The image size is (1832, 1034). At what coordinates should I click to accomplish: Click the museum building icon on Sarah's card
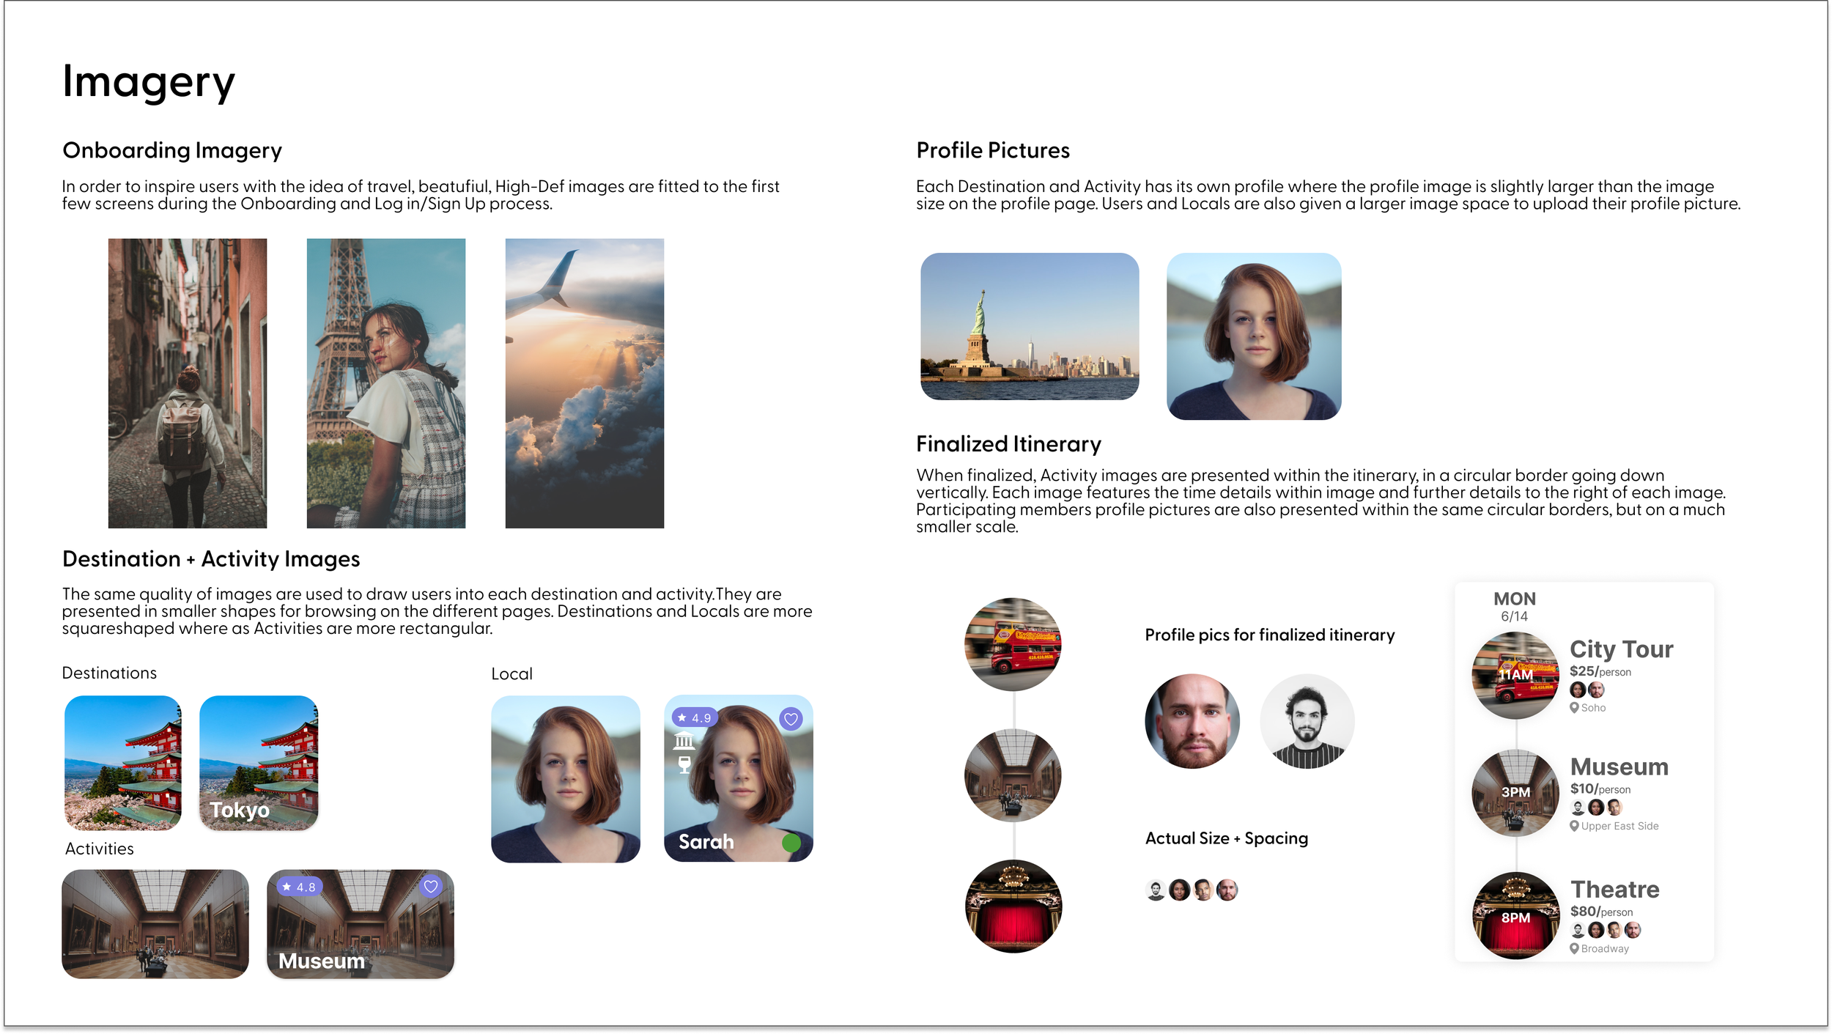684,740
